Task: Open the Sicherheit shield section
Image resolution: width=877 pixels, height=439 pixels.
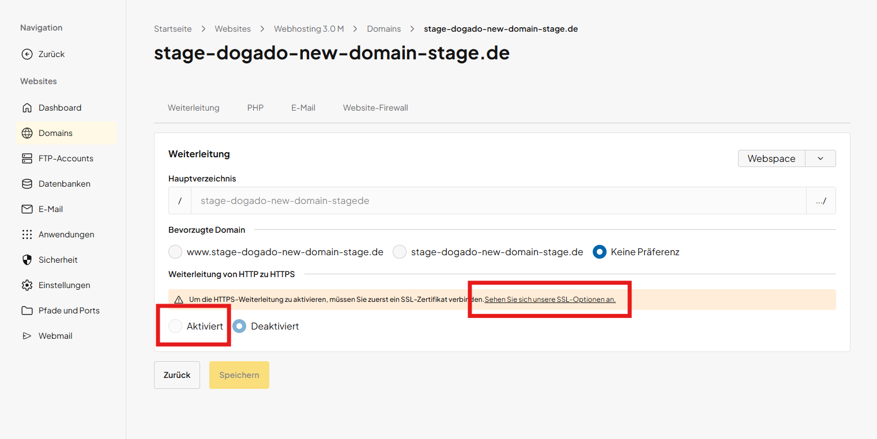Action: pos(27,260)
